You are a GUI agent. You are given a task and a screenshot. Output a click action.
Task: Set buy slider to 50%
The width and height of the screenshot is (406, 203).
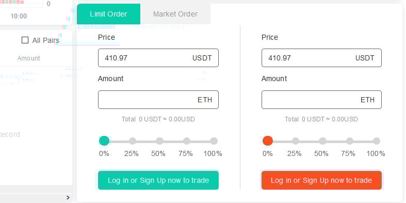point(160,141)
